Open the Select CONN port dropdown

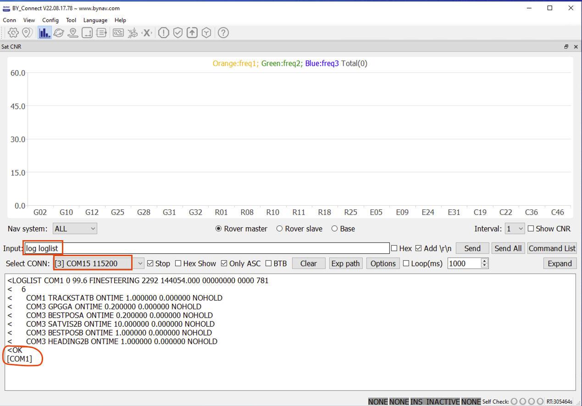[140, 263]
